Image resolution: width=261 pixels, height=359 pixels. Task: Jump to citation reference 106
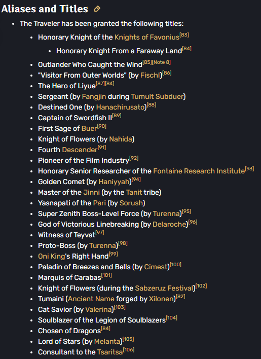point(129,350)
